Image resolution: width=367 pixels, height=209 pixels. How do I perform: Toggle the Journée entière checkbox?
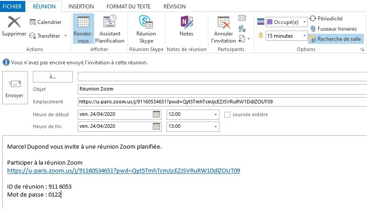pos(227,114)
